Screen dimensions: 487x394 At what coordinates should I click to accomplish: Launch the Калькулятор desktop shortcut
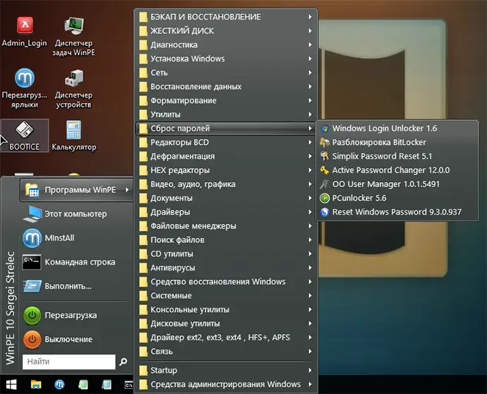pos(73,133)
